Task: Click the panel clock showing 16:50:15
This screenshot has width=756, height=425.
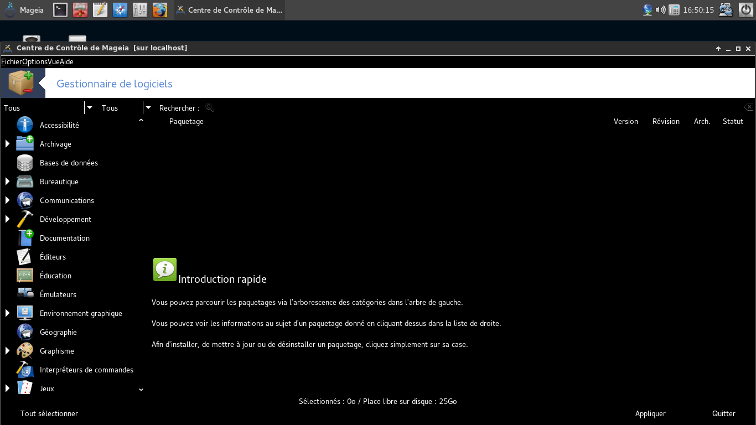Action: (x=698, y=10)
